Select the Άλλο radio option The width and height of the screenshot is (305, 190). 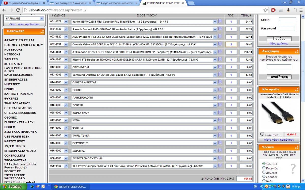tap(264, 181)
